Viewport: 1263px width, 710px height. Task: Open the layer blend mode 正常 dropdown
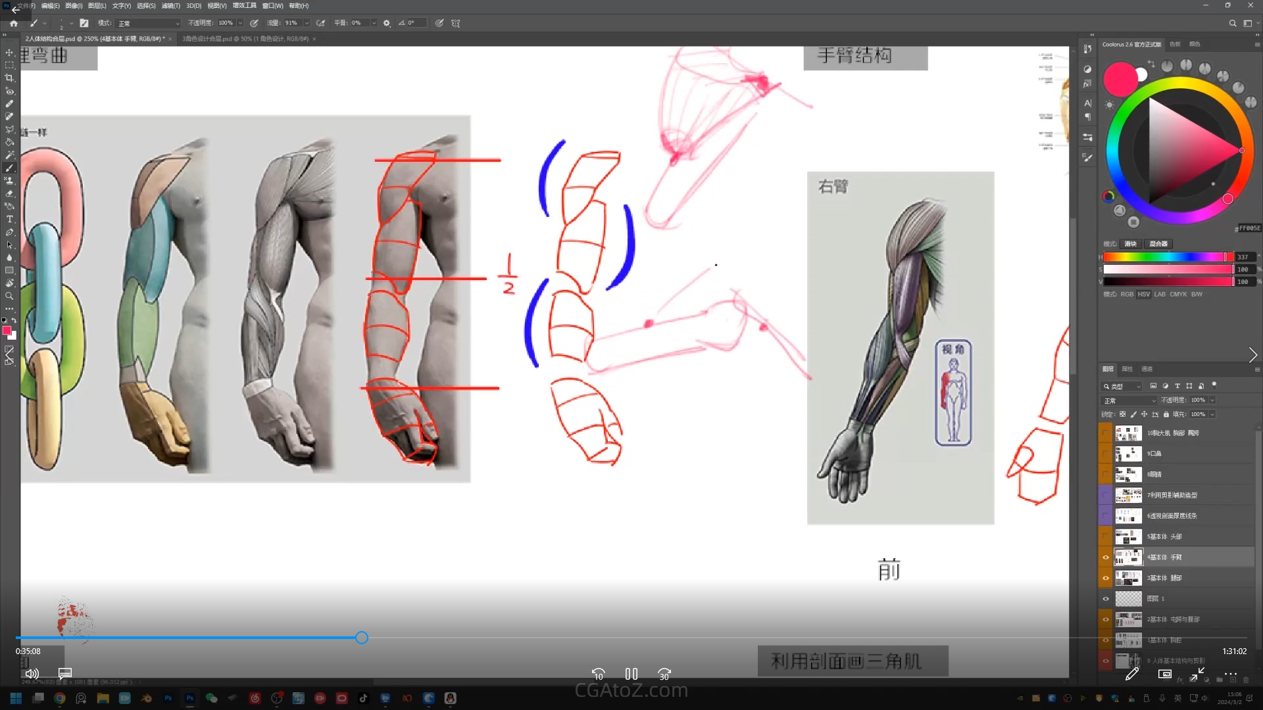pyautogui.click(x=1129, y=400)
